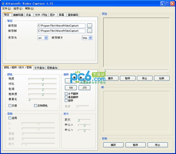Close the Altarsoft Video Capture window
This screenshot has width=176, height=154.
[172, 4]
